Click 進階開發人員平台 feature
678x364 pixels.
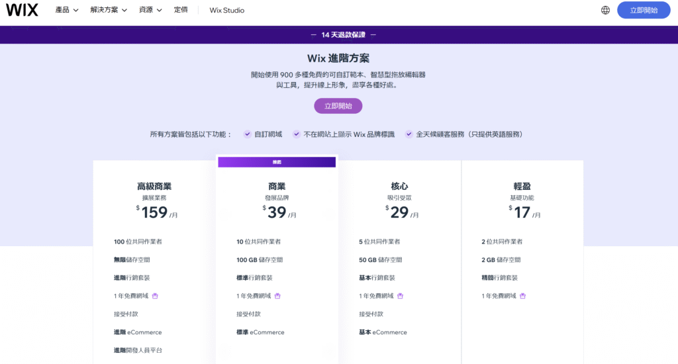click(x=138, y=350)
